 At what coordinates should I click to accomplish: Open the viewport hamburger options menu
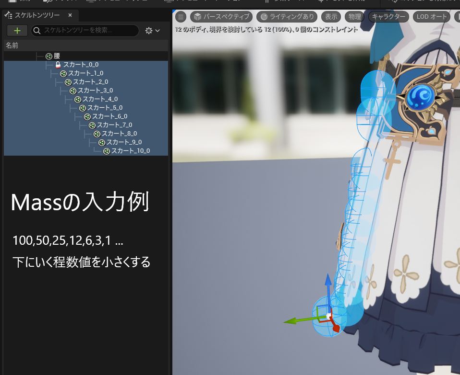click(181, 17)
